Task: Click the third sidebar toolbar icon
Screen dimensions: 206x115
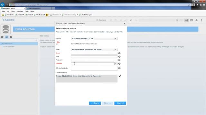Action: tap(11, 37)
